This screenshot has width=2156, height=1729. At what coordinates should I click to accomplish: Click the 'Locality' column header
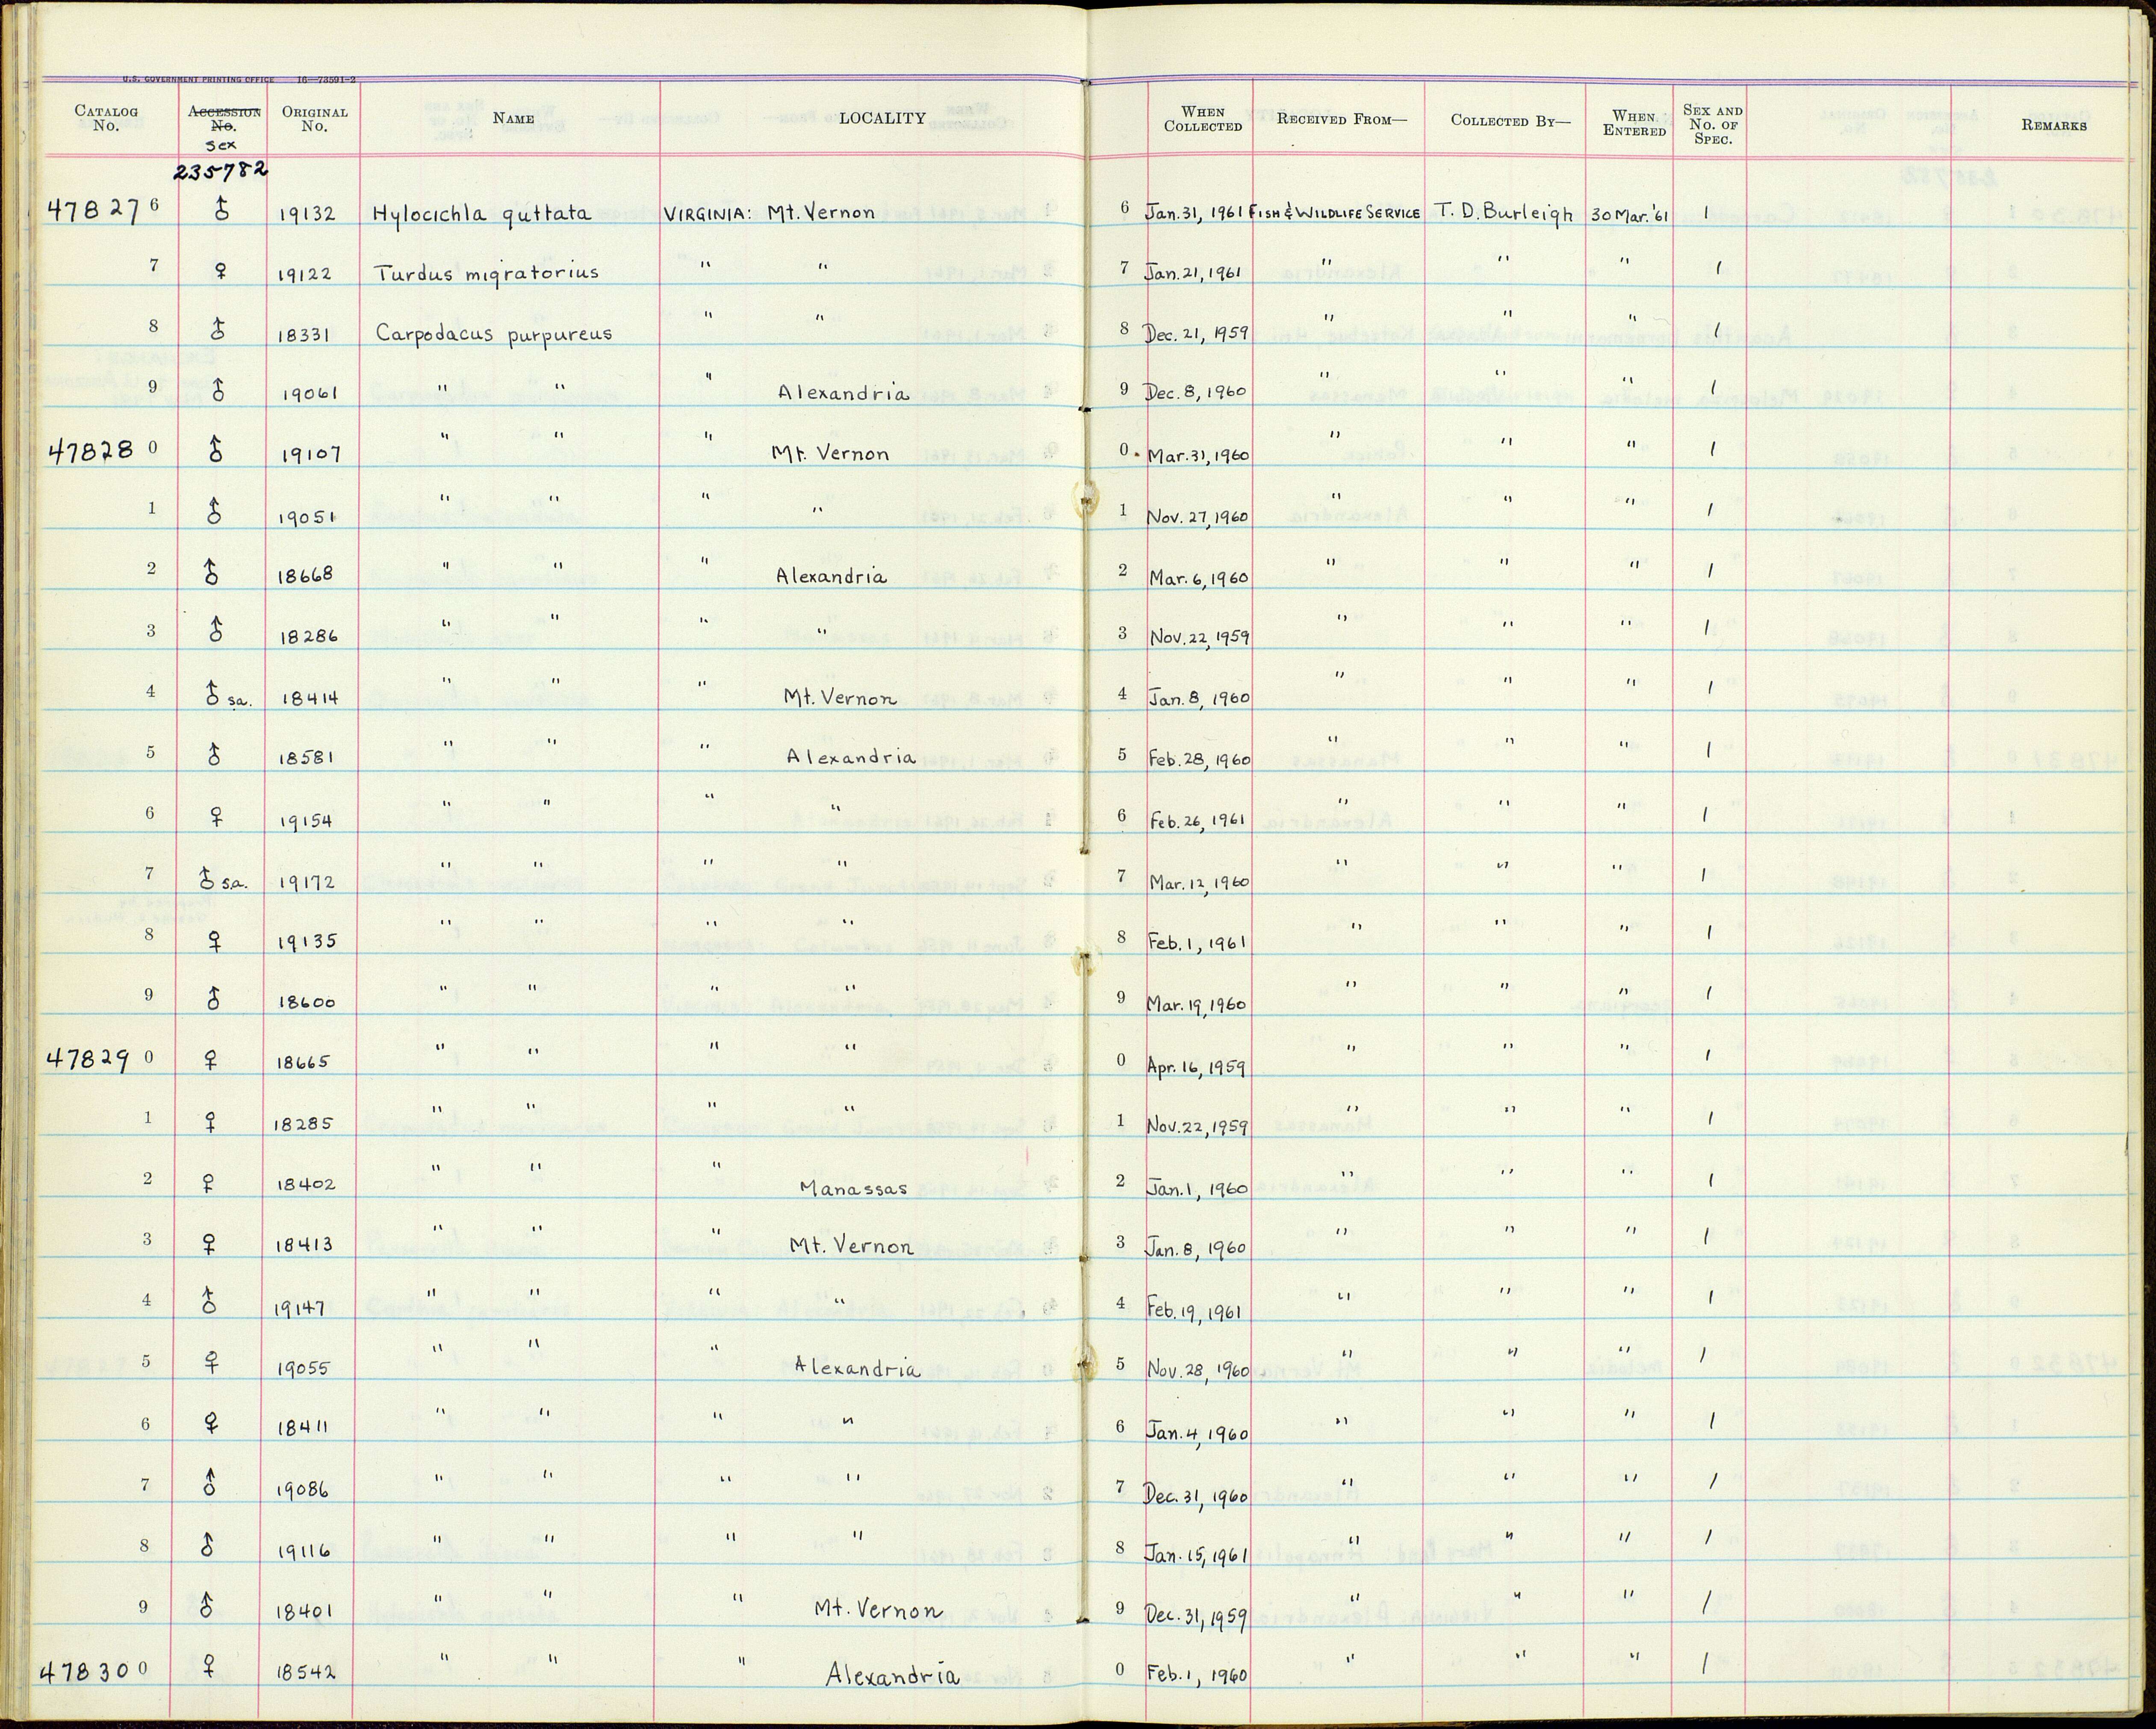[882, 118]
